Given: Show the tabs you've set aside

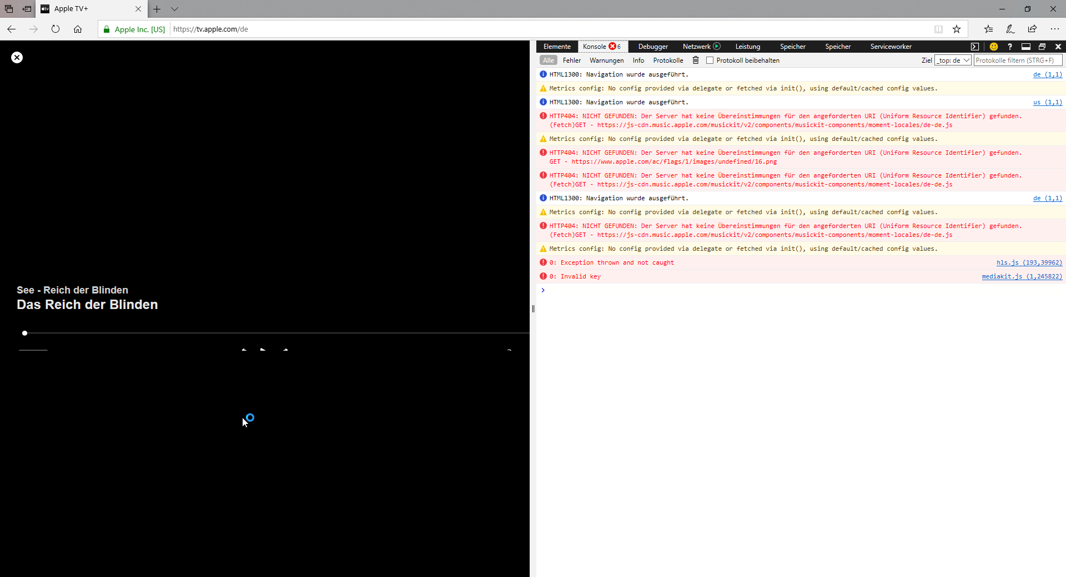Looking at the screenshot, I should coord(9,9).
